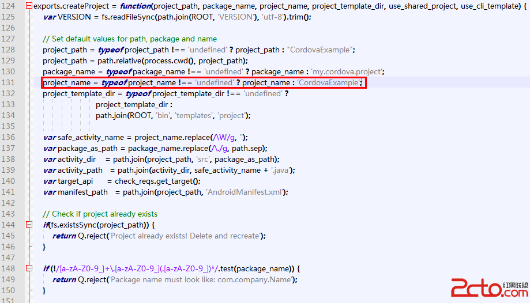The width and height of the screenshot is (530, 303).
Task: Click line number 124 in the gutter
Action: tap(8, 6)
